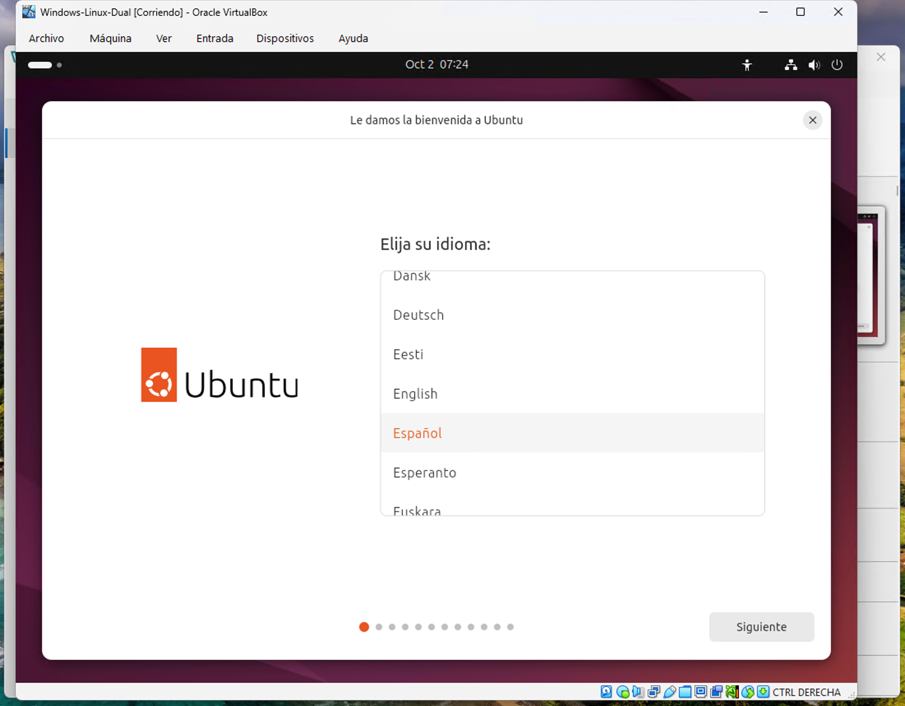905x706 pixels.
Task: Select Eesti in the language list
Action: (x=572, y=354)
